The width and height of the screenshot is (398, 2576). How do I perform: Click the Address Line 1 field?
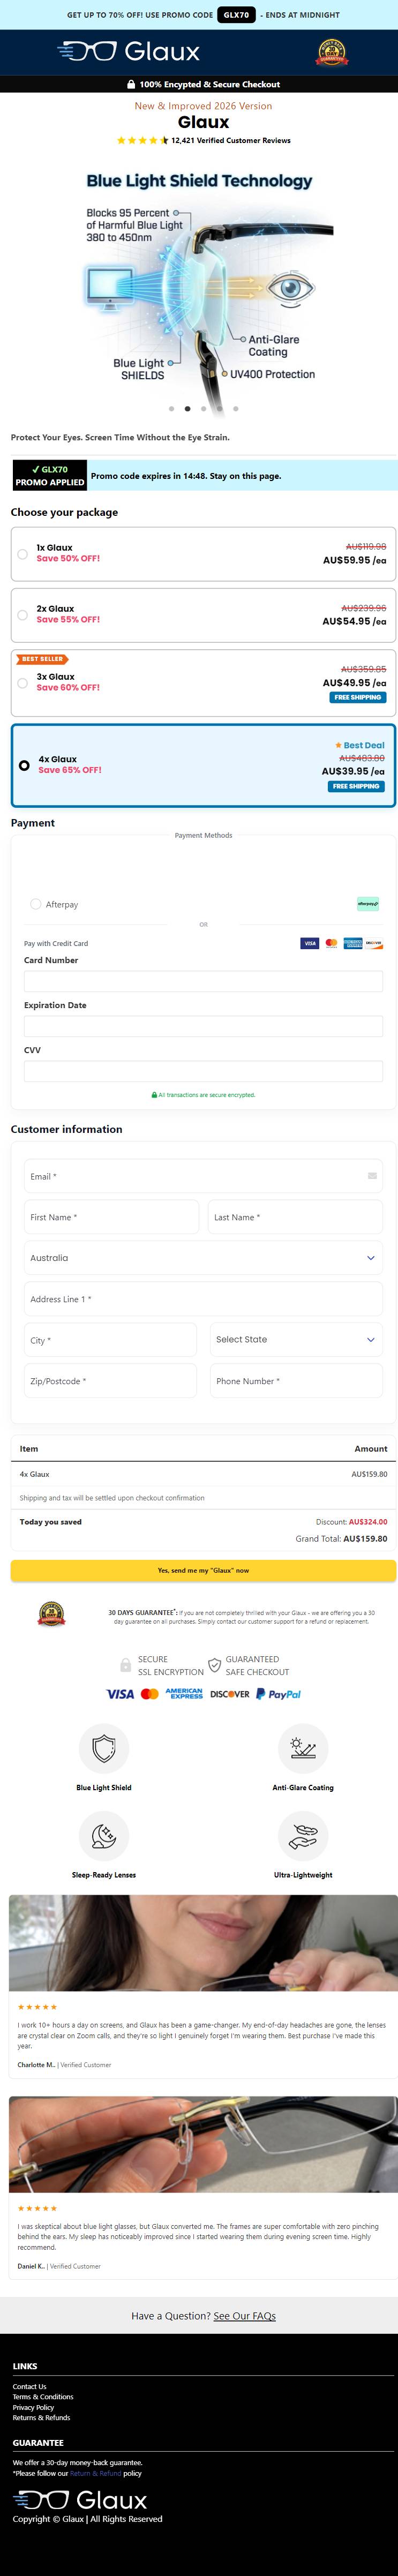(x=203, y=1299)
